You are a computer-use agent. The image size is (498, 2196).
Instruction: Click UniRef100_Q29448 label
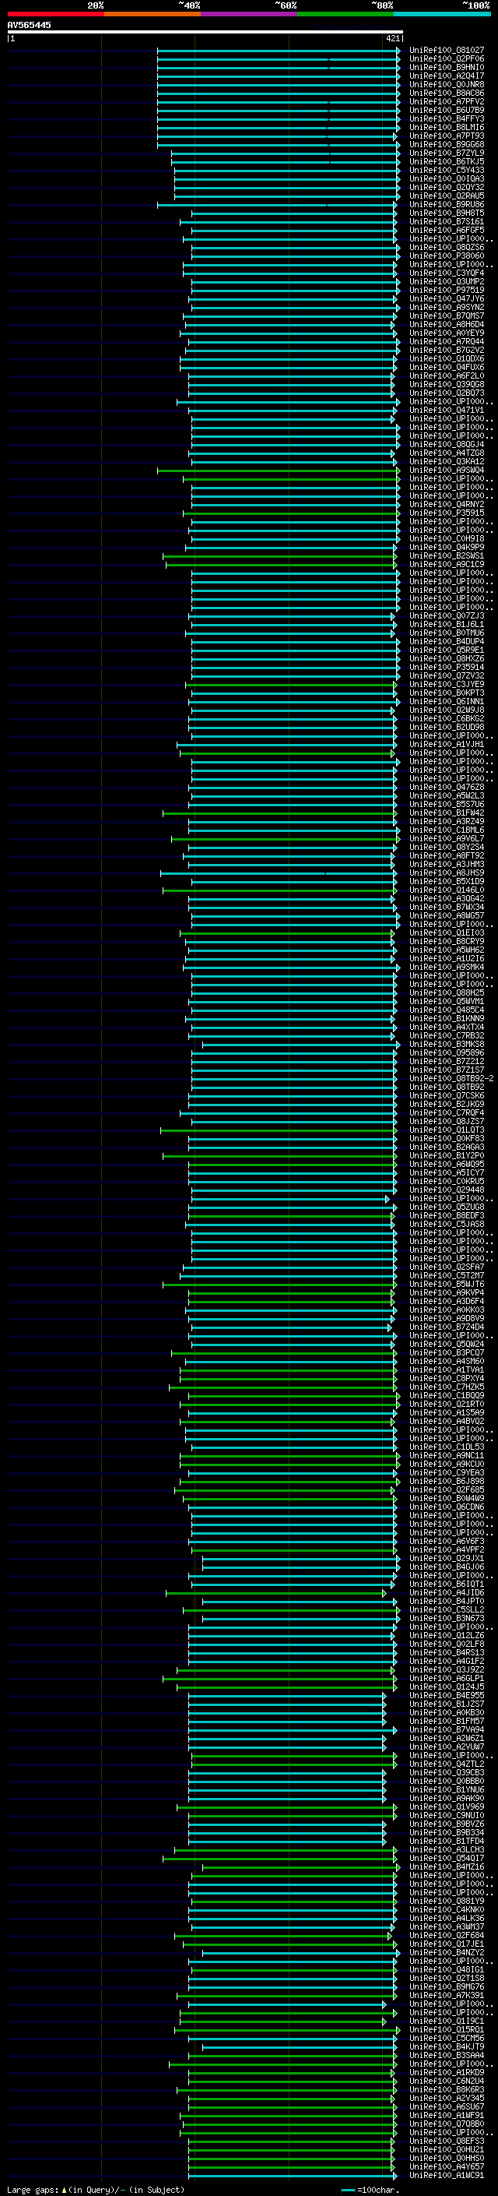coord(447,1190)
